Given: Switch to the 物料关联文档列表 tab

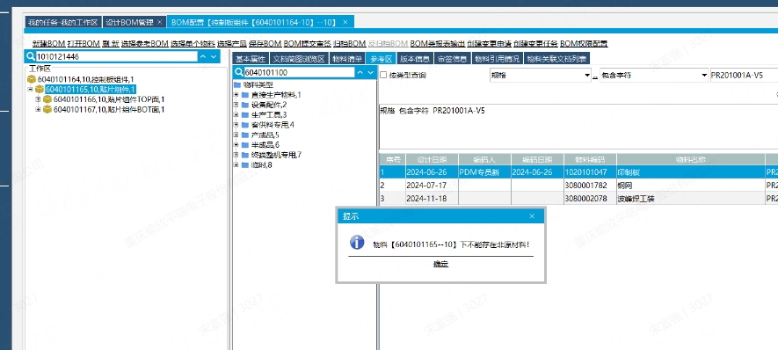Looking at the screenshot, I should pyautogui.click(x=556, y=59).
